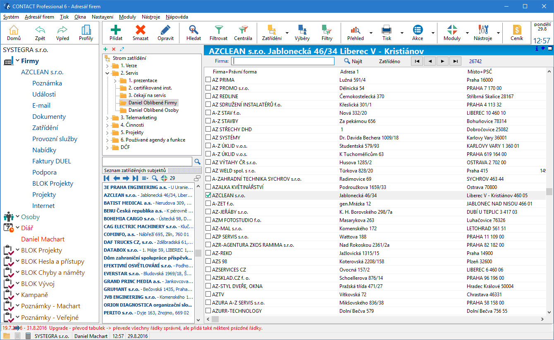This screenshot has width=554, height=340.
Task: Click the company table vertical scrollbar
Action: point(549,191)
